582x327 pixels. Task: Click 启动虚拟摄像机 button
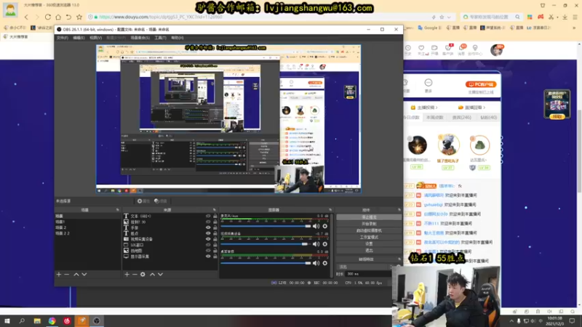pyautogui.click(x=369, y=230)
